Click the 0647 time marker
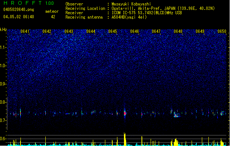Viewport: 230px width, 146px height. point(156,31)
